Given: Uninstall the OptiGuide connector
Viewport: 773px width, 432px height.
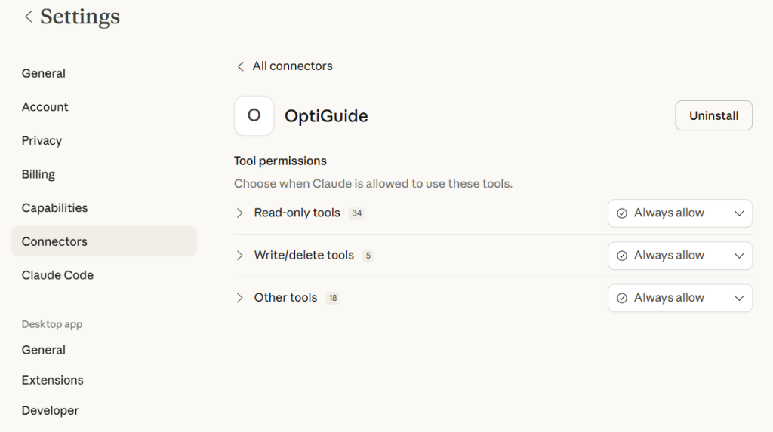Looking at the screenshot, I should [713, 115].
